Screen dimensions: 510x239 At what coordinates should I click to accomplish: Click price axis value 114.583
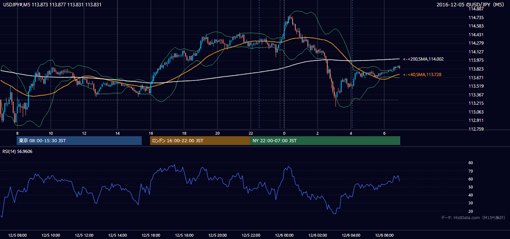pyautogui.click(x=476, y=26)
